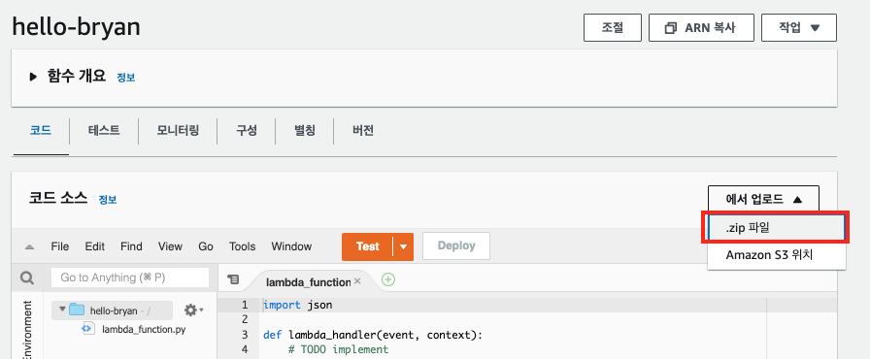Run the orange Test button
Screen dimensions: 870x359
(367, 246)
